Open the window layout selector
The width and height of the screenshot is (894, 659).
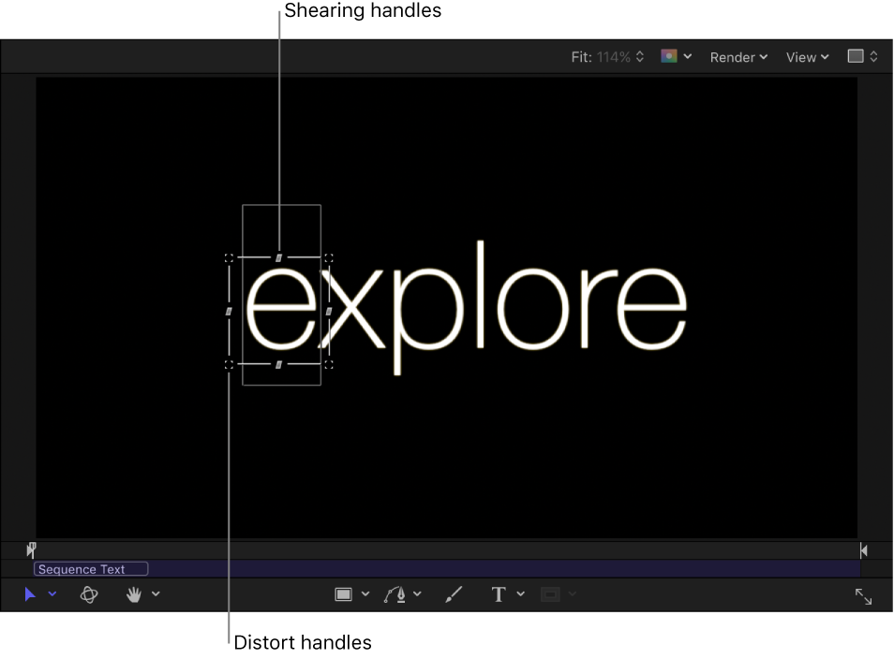[861, 56]
